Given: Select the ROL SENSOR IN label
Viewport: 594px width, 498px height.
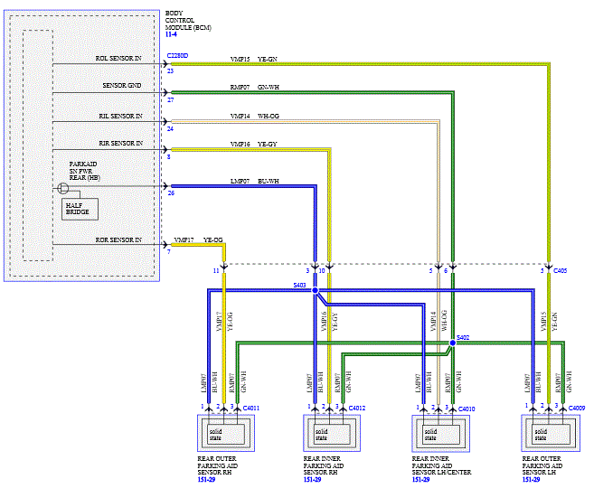Looking at the screenshot, I should [118, 59].
